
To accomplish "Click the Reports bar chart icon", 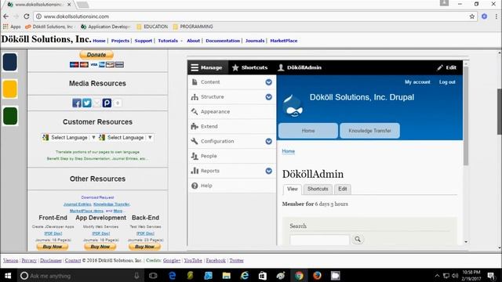I will tap(195, 171).
